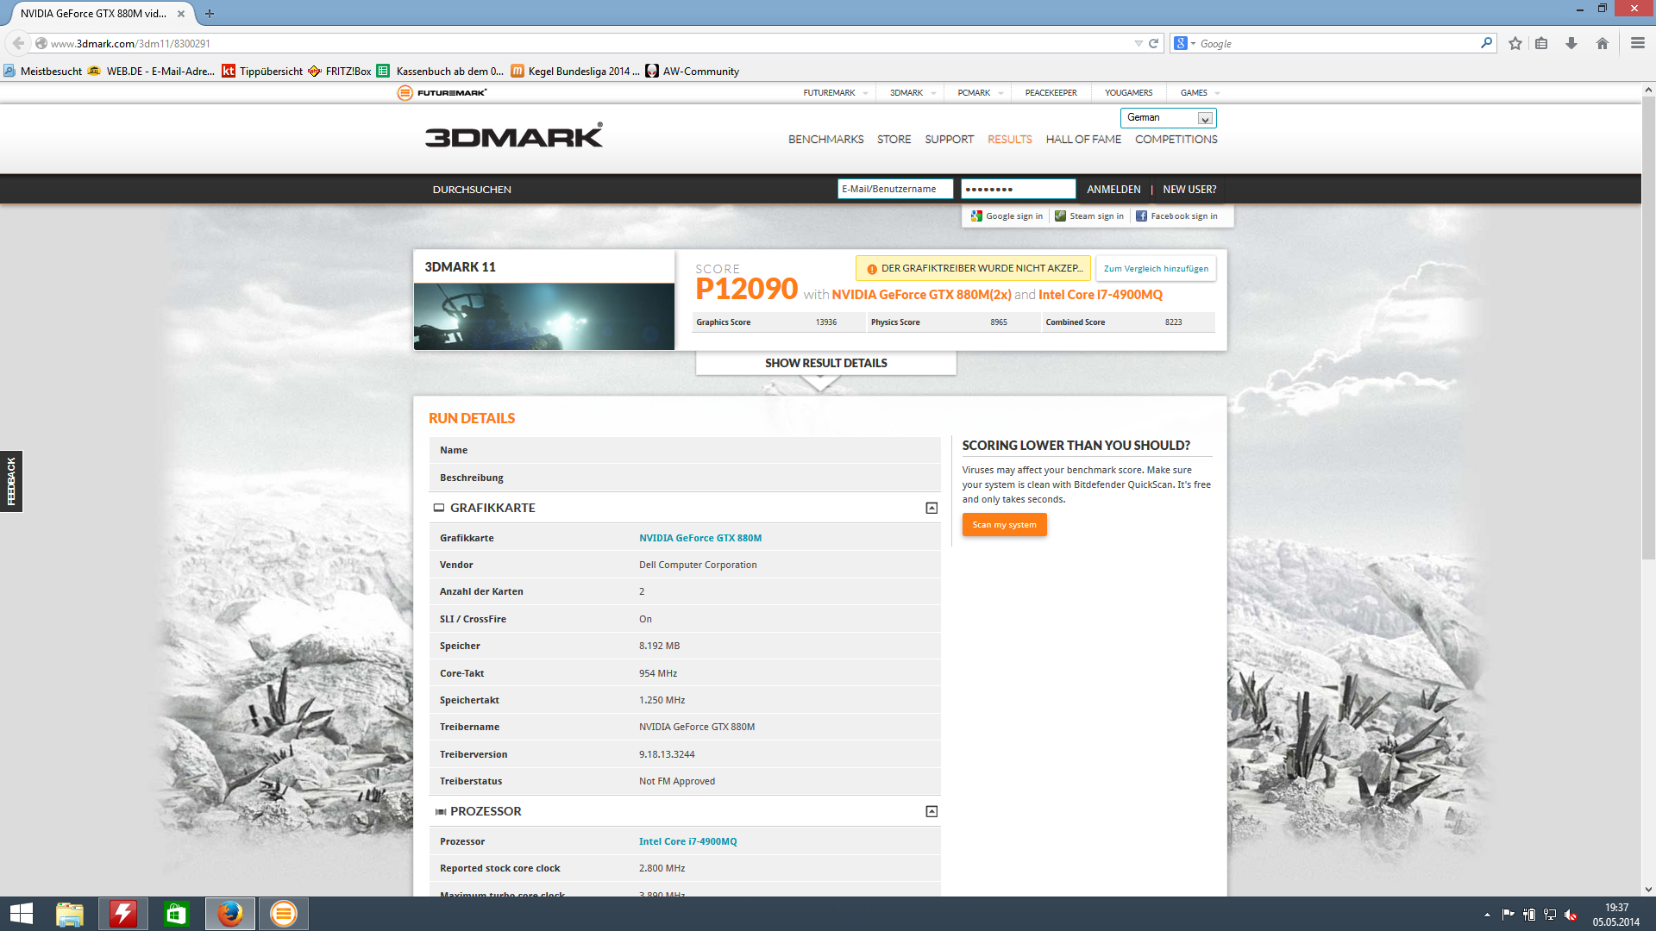Click PEACEKEEPER top link
Image resolution: width=1656 pixels, height=931 pixels.
pos(1051,93)
